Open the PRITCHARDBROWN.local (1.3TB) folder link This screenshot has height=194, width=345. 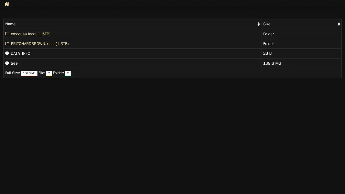pos(40,44)
